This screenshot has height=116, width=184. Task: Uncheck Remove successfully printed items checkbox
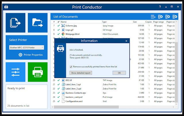[71, 67]
